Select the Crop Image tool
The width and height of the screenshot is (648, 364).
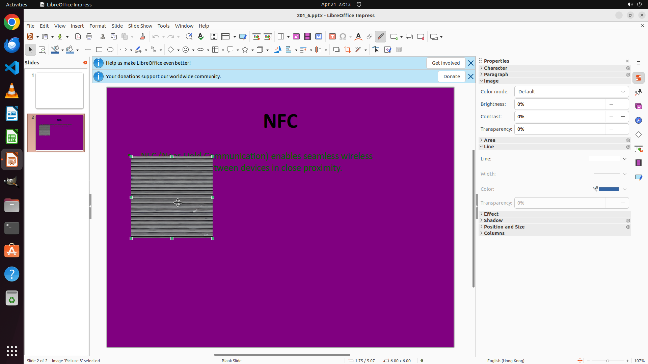click(348, 50)
